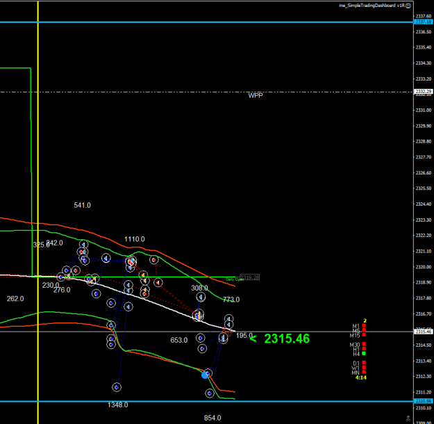
Task: Click the white 2332.29 price tag
Action: pos(424,92)
